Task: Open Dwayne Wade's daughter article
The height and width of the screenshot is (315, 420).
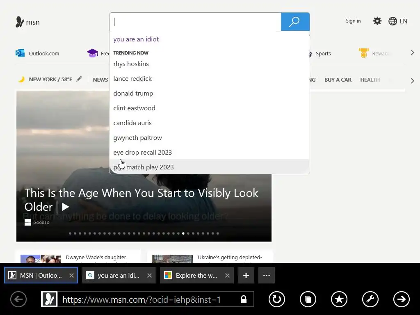Action: tap(96, 258)
